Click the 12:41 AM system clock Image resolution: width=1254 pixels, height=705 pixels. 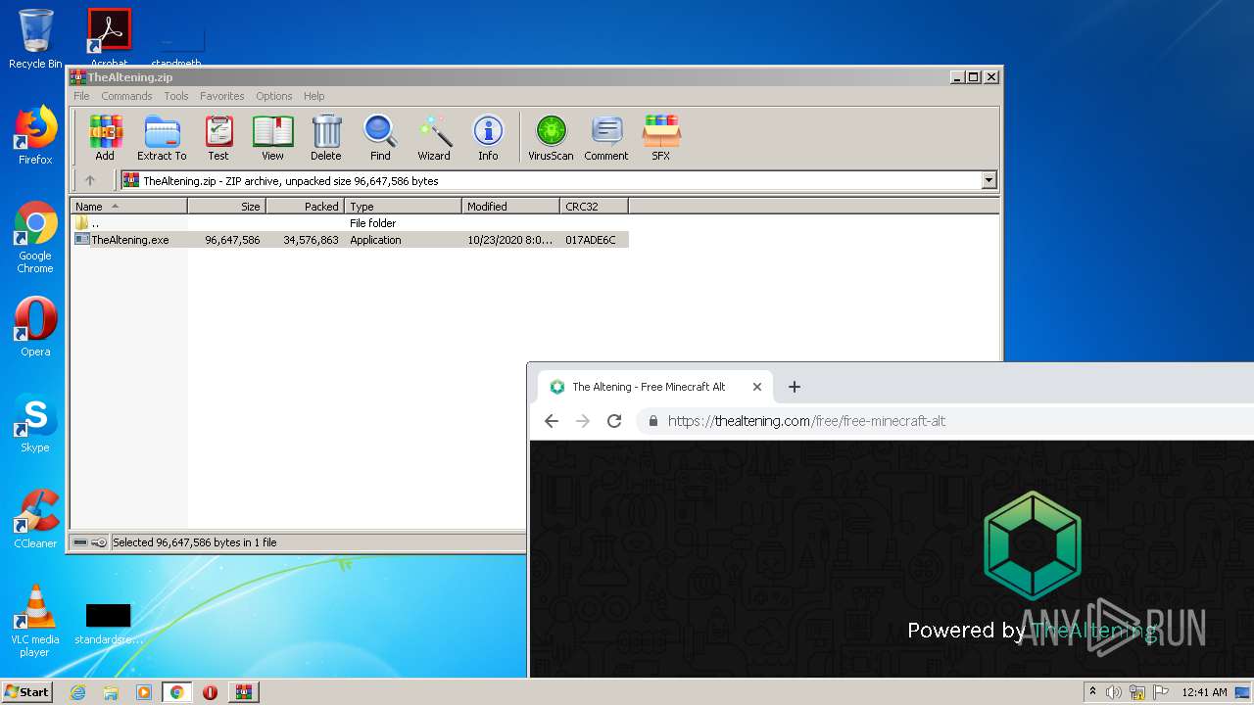pyautogui.click(x=1204, y=692)
